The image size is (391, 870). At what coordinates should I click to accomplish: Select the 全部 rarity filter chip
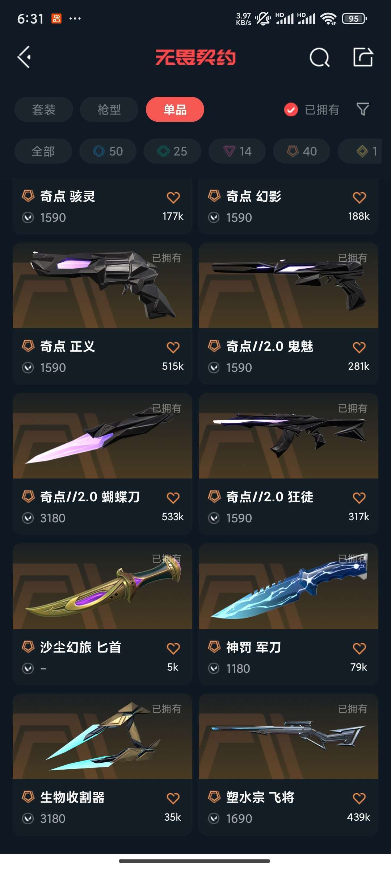tap(43, 151)
